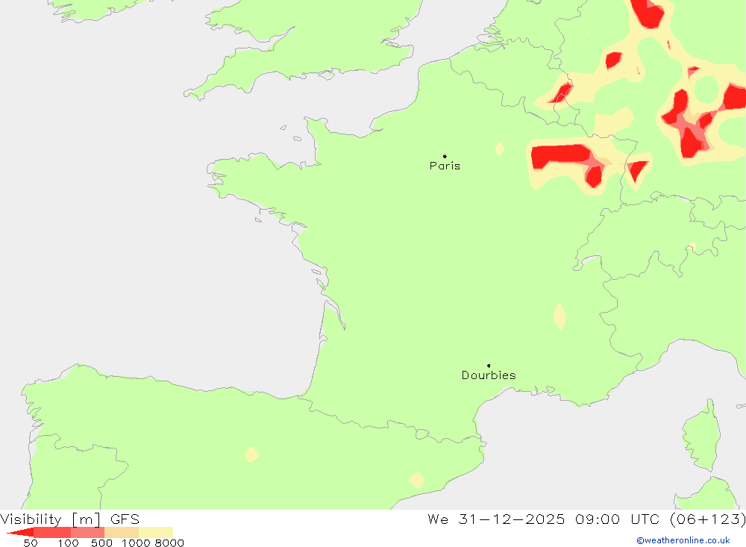Image resolution: width=746 pixels, height=547 pixels.
Task: Open the weatheronline.co.uk copyright link
Action: coord(683,540)
